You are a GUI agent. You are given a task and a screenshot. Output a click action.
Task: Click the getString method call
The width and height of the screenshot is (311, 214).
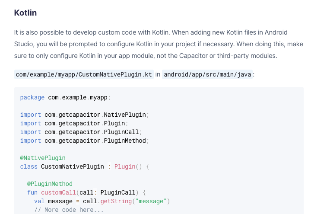point(116,201)
